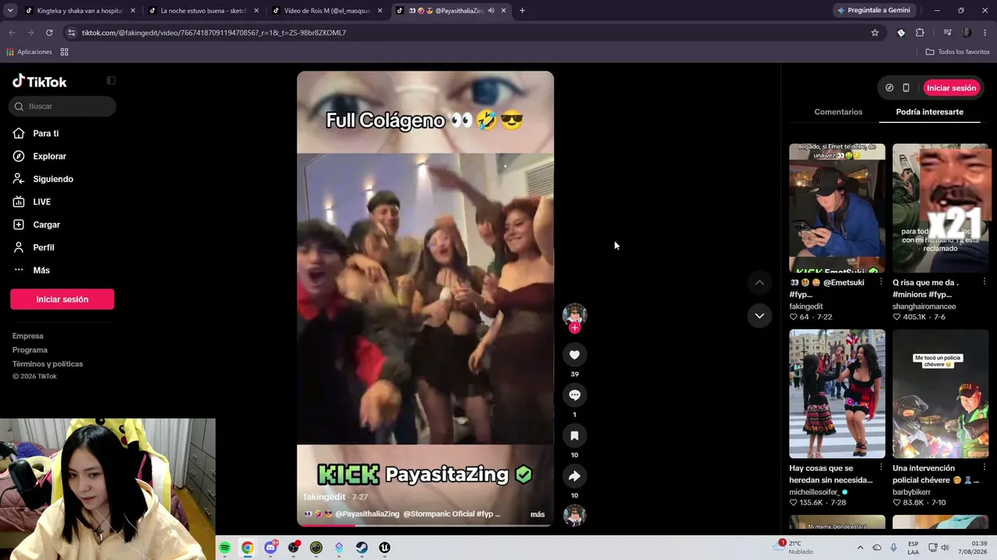Open Cargar in the sidebar
This screenshot has height=560, width=997.
46,225
